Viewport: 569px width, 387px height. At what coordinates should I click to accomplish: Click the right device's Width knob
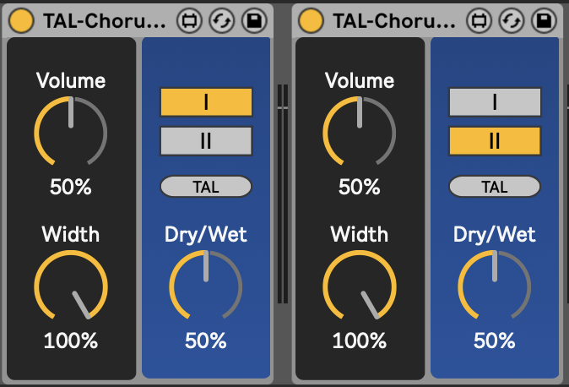pos(360,286)
